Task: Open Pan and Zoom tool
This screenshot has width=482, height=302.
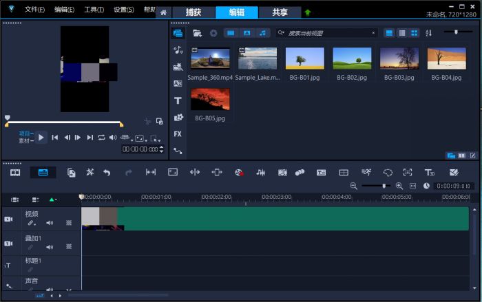Action: (408, 173)
